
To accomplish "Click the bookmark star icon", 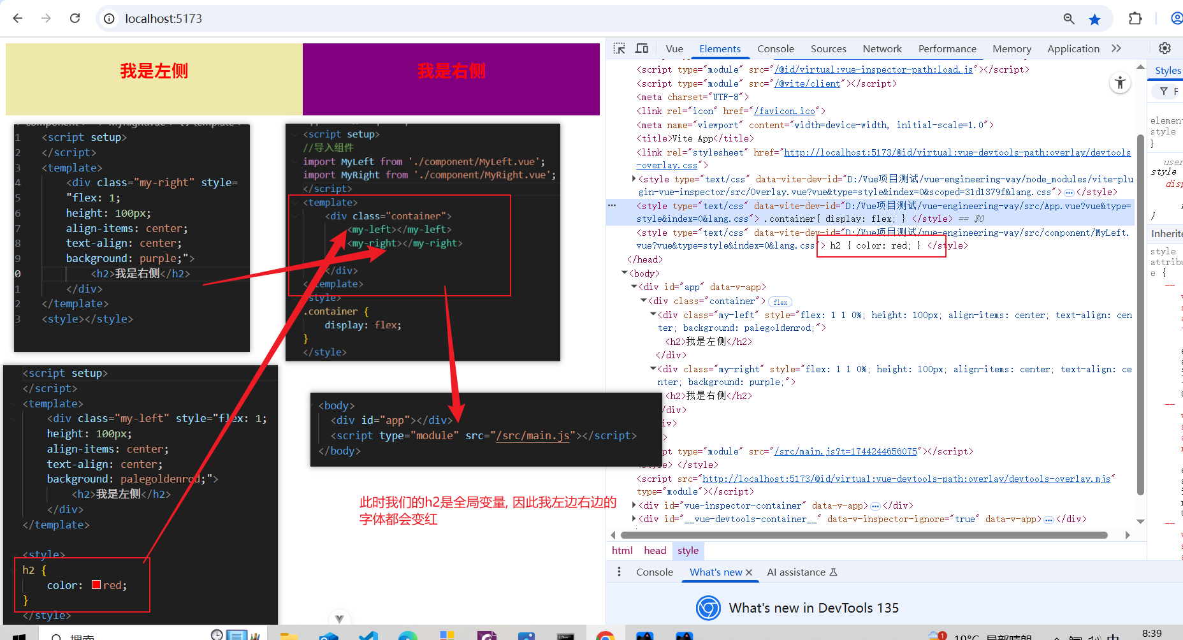I will 1094,19.
